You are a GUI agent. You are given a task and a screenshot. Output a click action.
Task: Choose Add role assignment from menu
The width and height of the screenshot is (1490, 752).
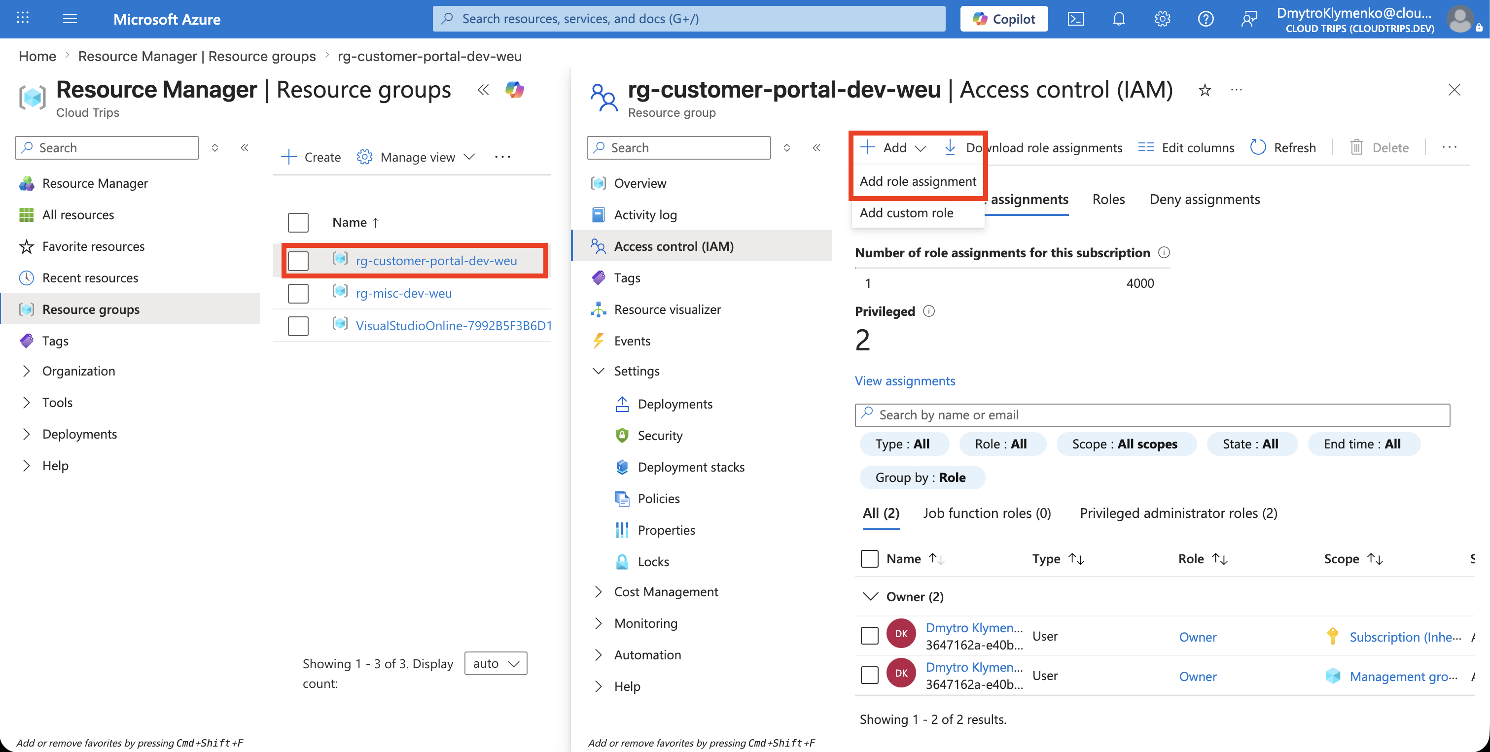pyautogui.click(x=918, y=181)
